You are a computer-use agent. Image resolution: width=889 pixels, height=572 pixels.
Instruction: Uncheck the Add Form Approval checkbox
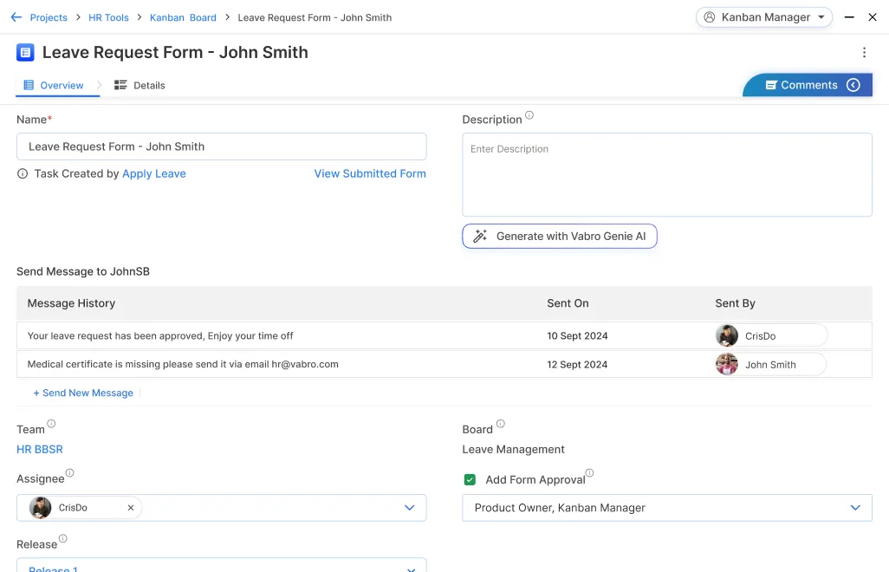[470, 480]
